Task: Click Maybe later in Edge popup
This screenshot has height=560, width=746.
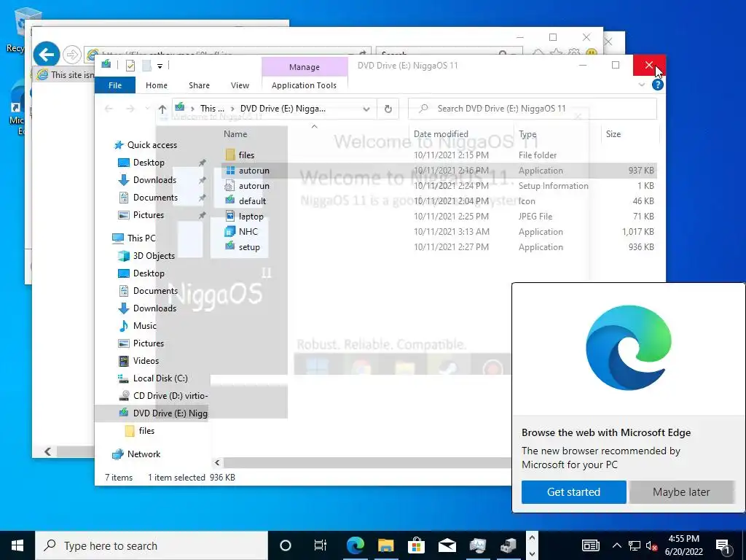Action: pyautogui.click(x=681, y=492)
